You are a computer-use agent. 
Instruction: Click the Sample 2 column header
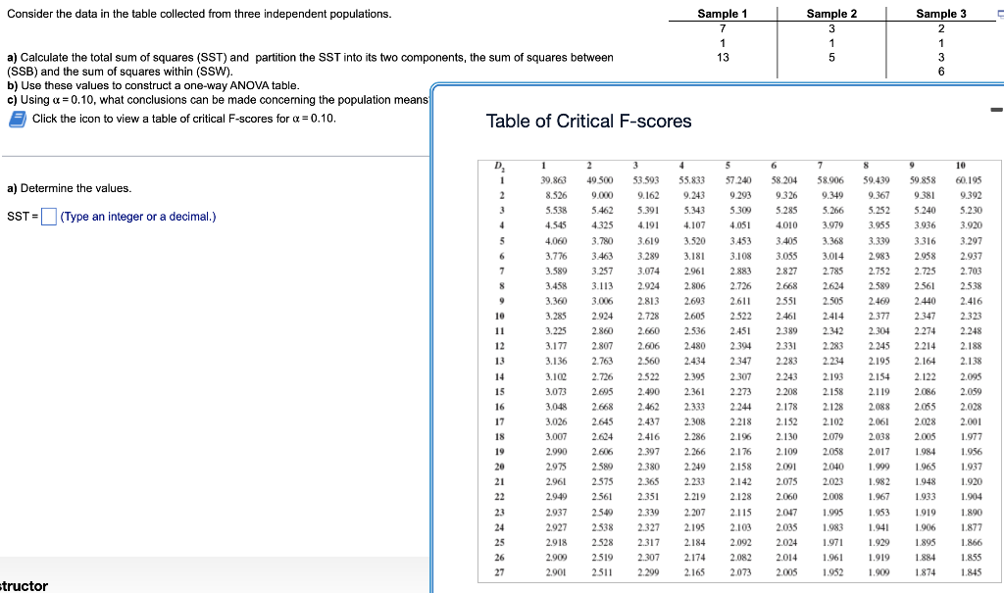tap(831, 13)
